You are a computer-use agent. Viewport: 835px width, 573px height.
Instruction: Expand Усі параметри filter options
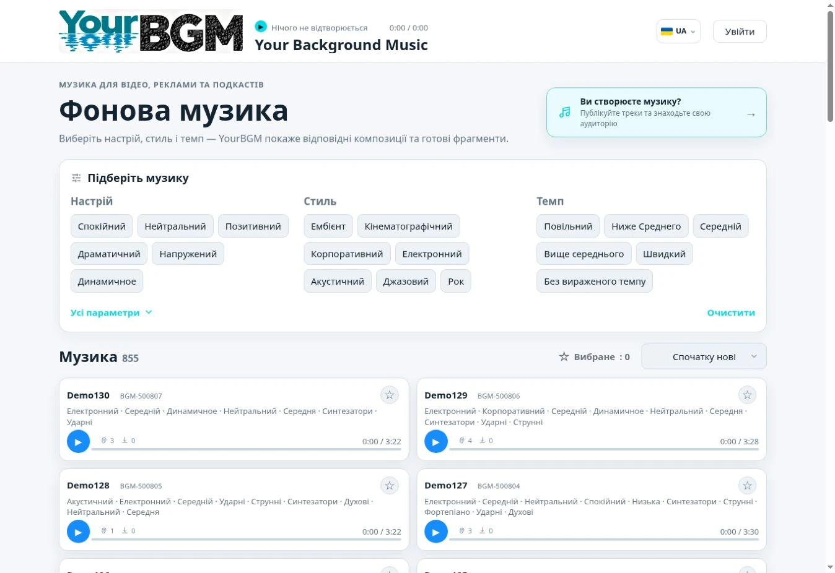coord(111,312)
